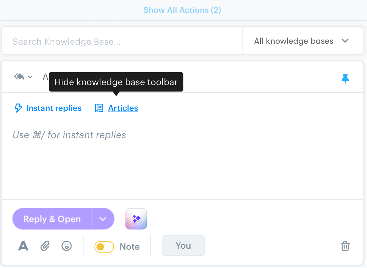Open the AI assist sparkle icon
367x268 pixels.
click(136, 219)
